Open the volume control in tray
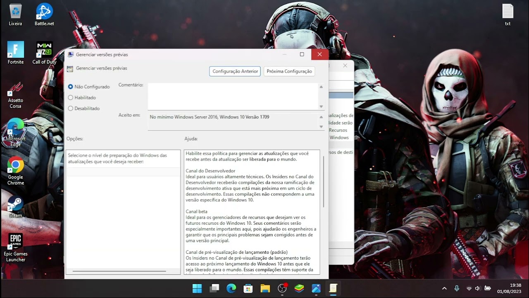529x298 pixels. coord(478,288)
